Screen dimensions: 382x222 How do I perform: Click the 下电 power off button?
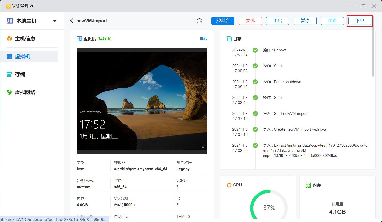[x=360, y=21]
